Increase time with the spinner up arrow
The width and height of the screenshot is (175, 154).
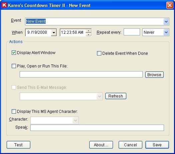89,31
